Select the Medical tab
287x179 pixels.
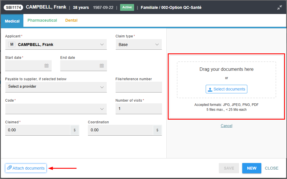[x=12, y=21]
